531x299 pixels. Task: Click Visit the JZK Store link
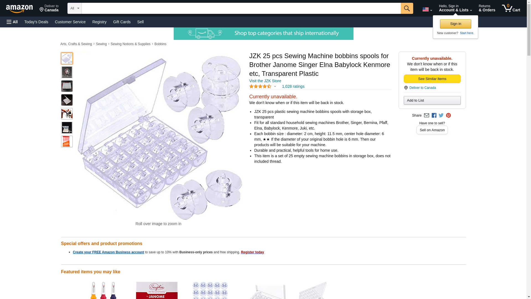[x=265, y=81]
